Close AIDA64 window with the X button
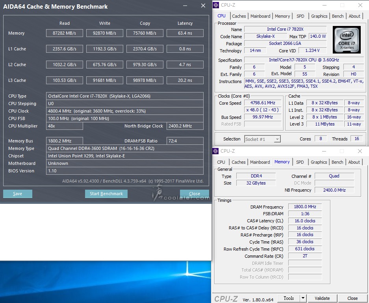 point(203,6)
